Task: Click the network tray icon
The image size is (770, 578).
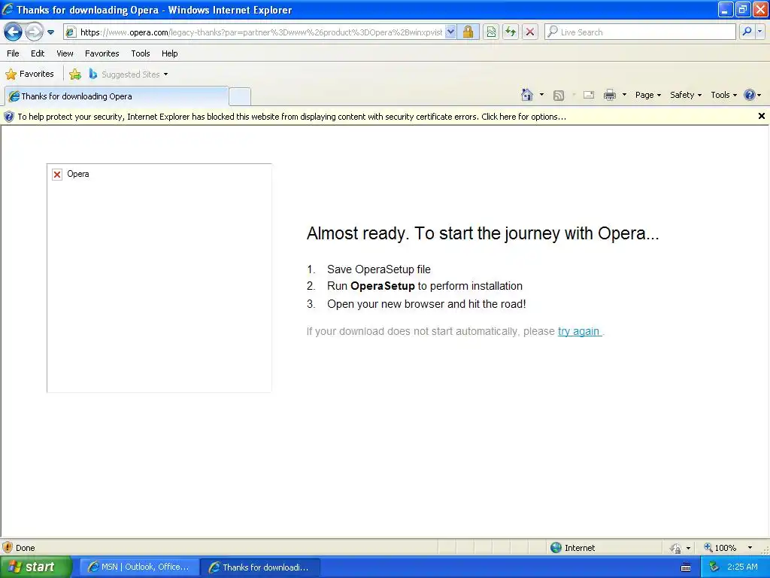Action: pos(714,567)
